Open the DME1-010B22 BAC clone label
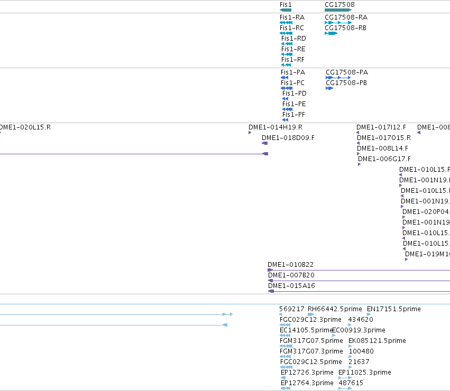 point(291,265)
